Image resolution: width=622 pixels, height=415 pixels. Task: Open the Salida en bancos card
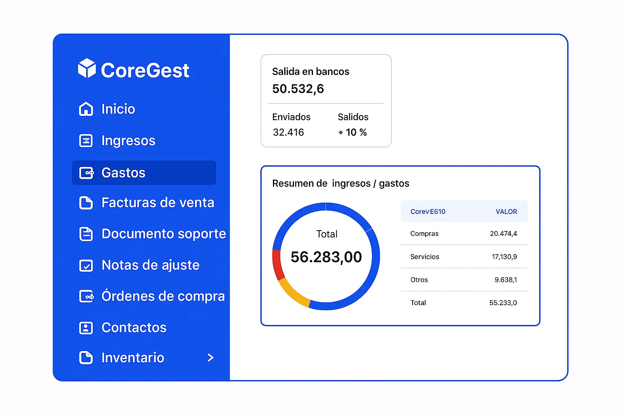coord(326,101)
